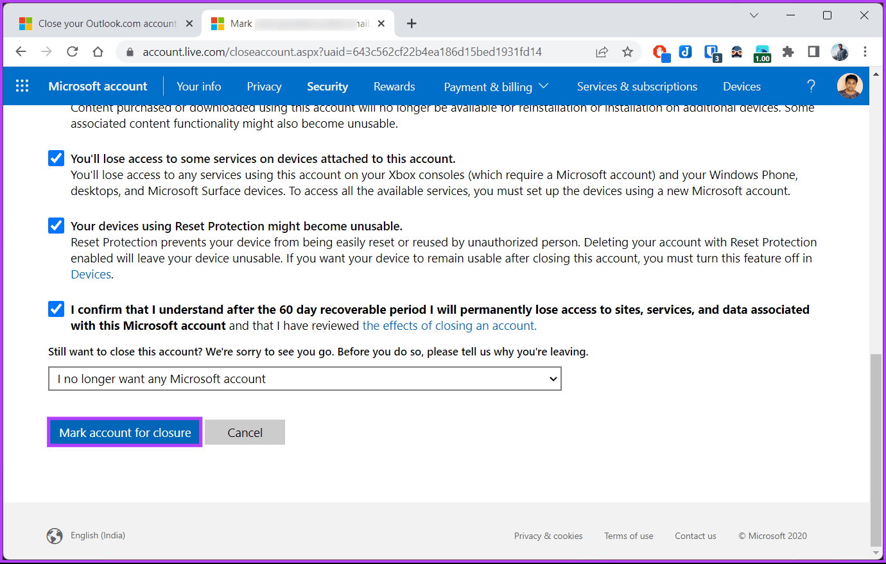Click the site lock icon in address bar

pyautogui.click(x=130, y=52)
